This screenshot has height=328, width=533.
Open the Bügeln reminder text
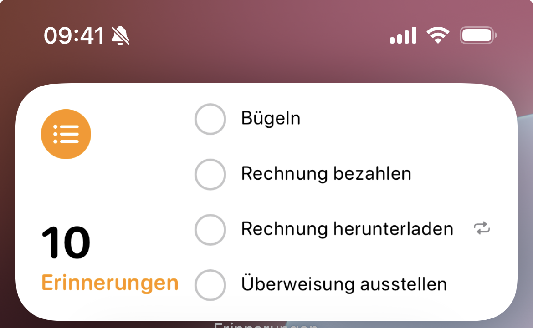(271, 119)
